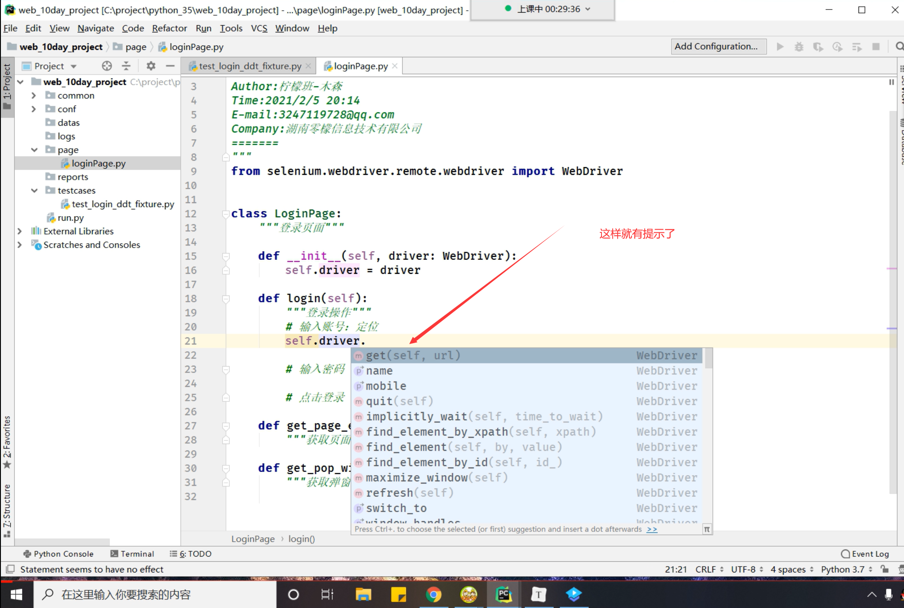Click the locate current file icon in Project panel
The height and width of the screenshot is (608, 904).
pyautogui.click(x=107, y=66)
